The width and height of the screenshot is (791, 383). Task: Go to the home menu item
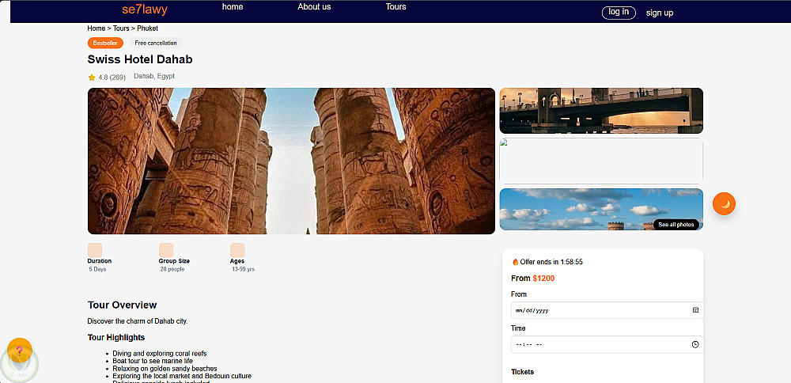click(x=233, y=6)
